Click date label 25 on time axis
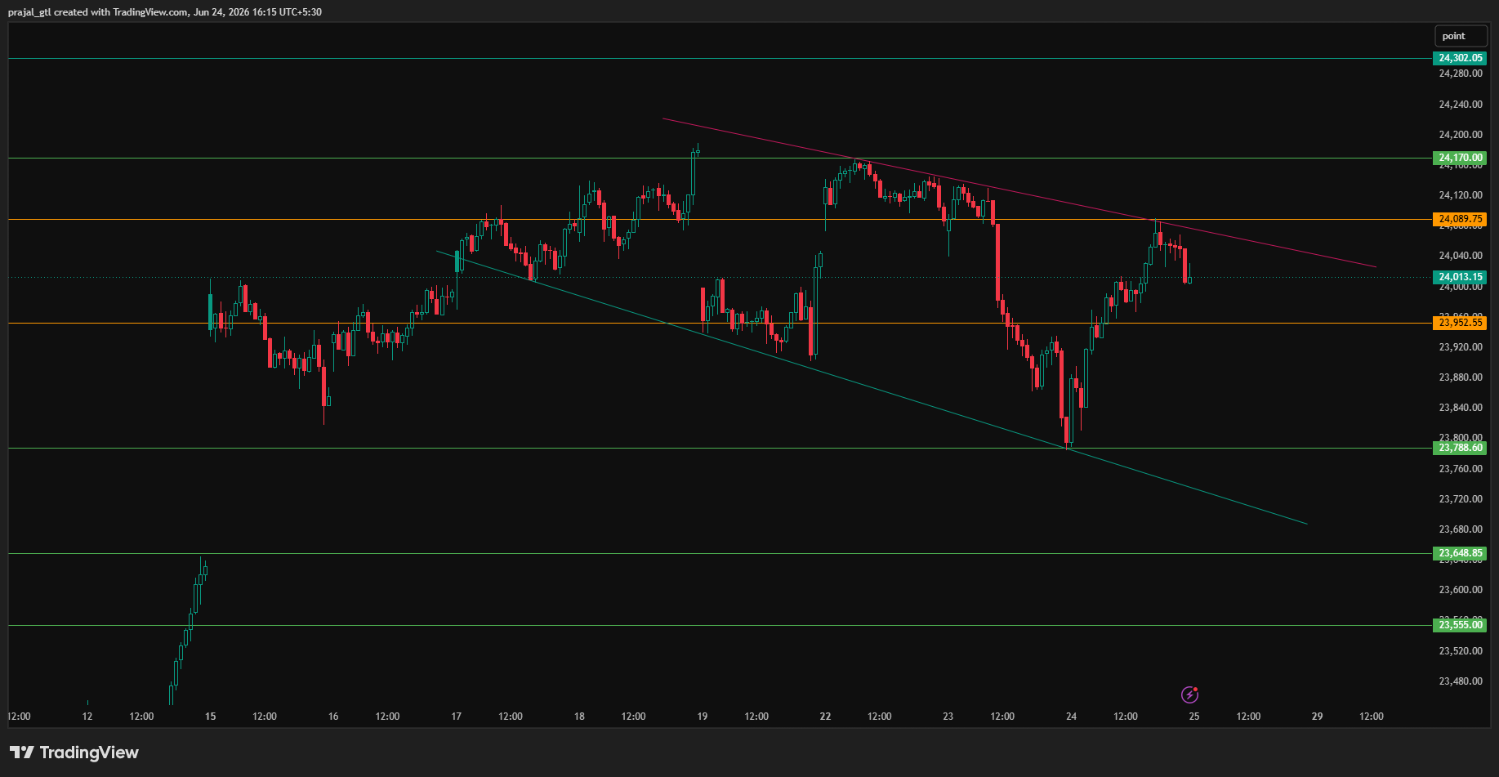Image resolution: width=1499 pixels, height=777 pixels. [1194, 717]
